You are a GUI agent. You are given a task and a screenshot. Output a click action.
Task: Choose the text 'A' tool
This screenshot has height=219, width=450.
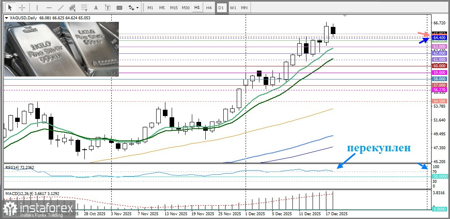coord(96,8)
